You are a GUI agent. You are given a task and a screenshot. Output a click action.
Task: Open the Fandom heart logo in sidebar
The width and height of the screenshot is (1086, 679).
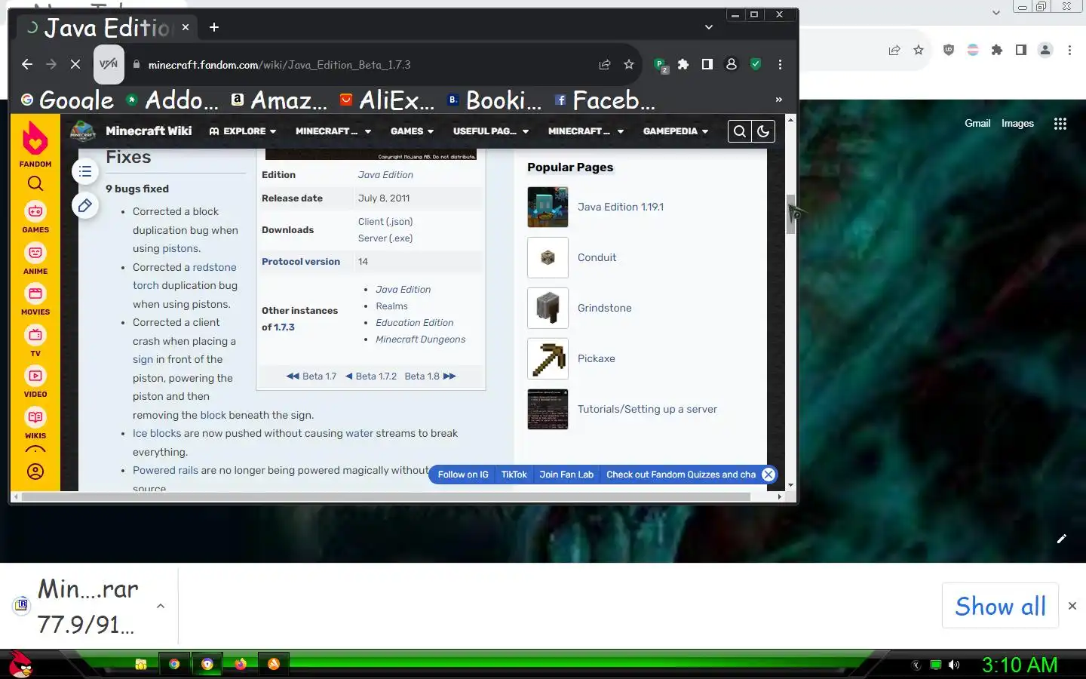tap(35, 138)
